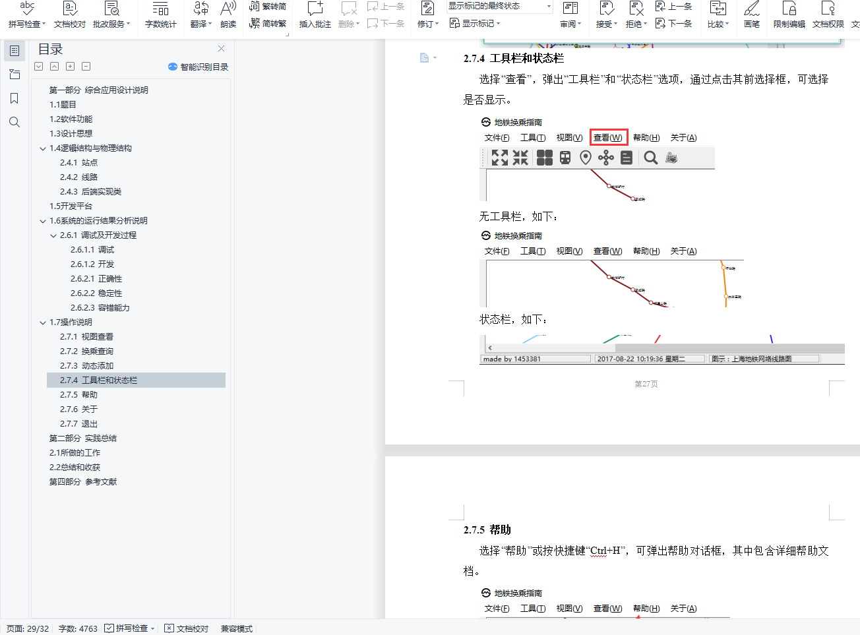
Task: Click the plus box icon under 目录
Action: (x=71, y=67)
